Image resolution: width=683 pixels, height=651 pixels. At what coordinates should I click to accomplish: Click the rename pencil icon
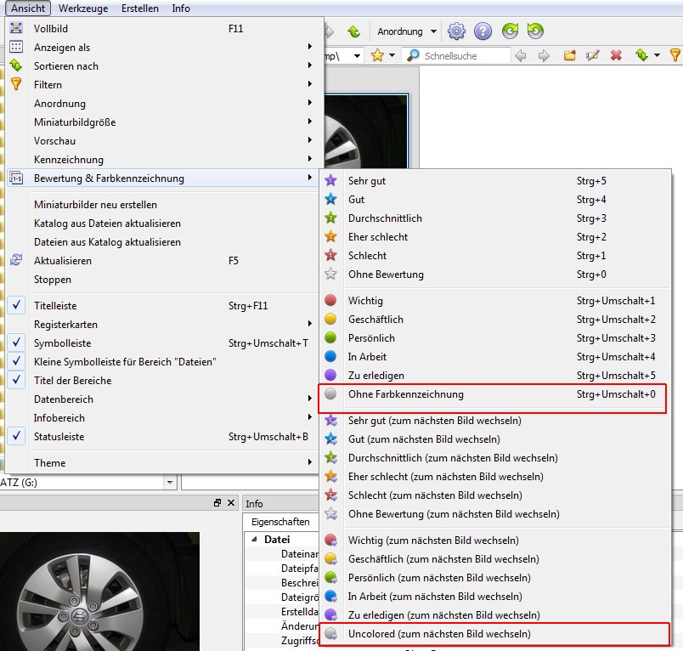coord(593,55)
